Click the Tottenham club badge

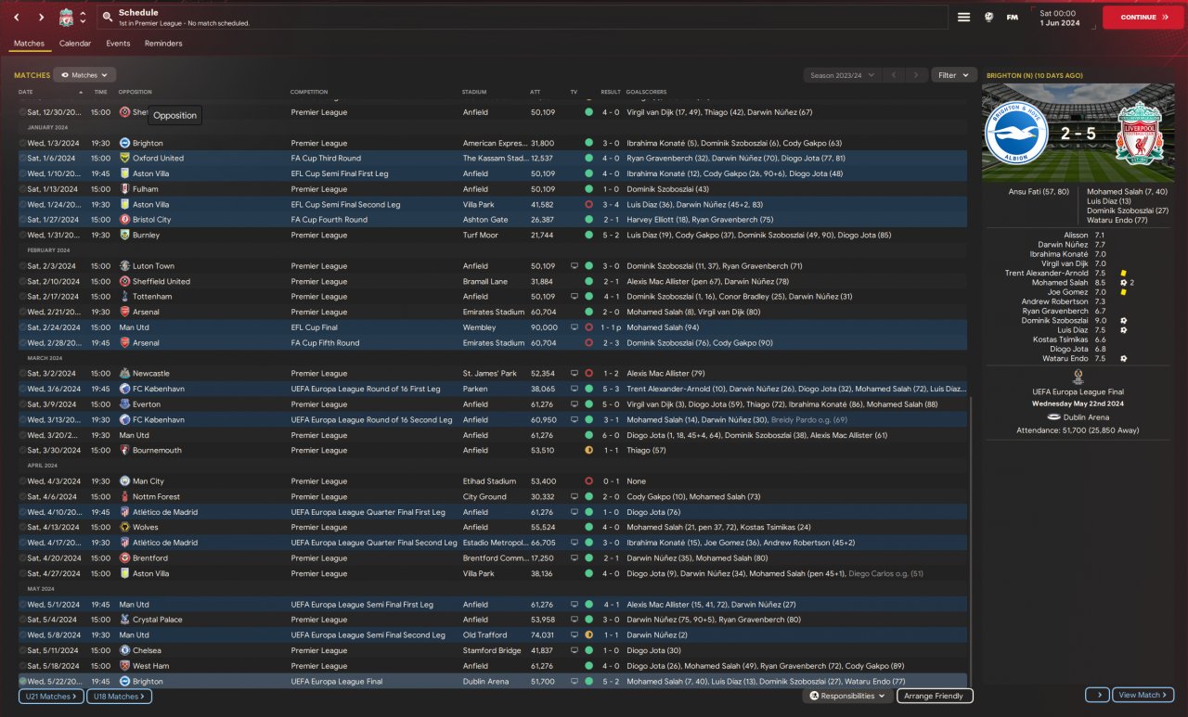(x=124, y=297)
